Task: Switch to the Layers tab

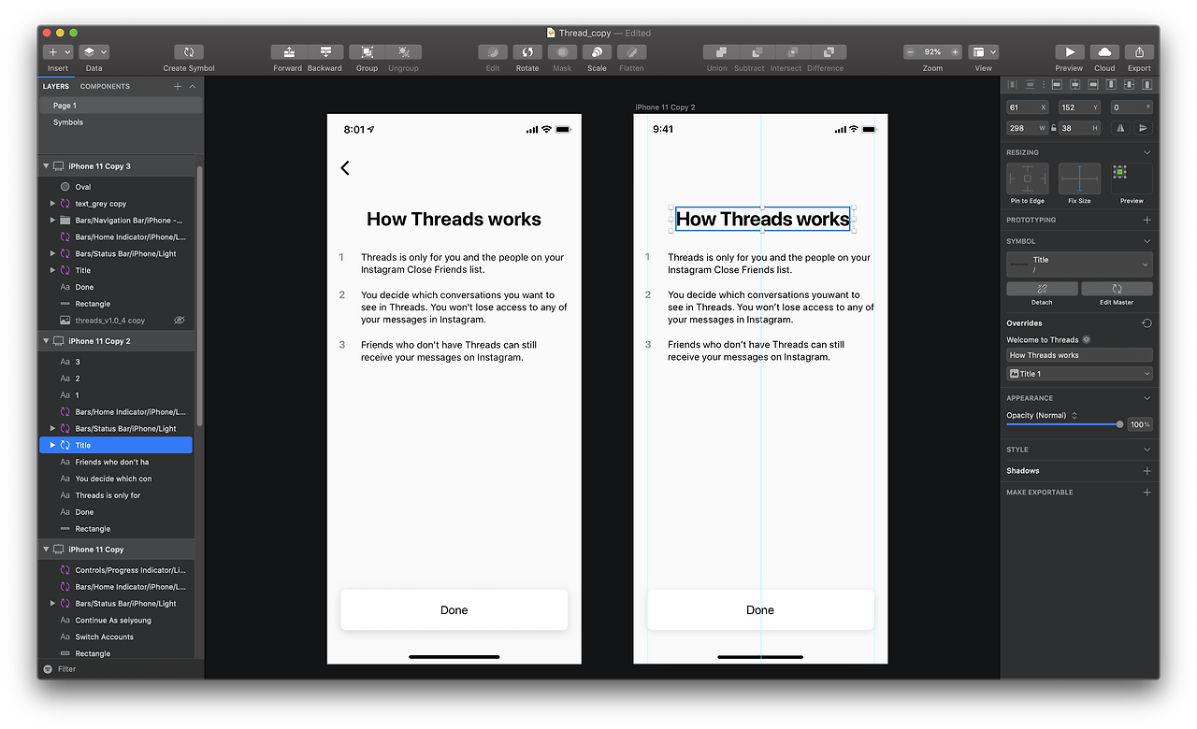Action: click(56, 87)
